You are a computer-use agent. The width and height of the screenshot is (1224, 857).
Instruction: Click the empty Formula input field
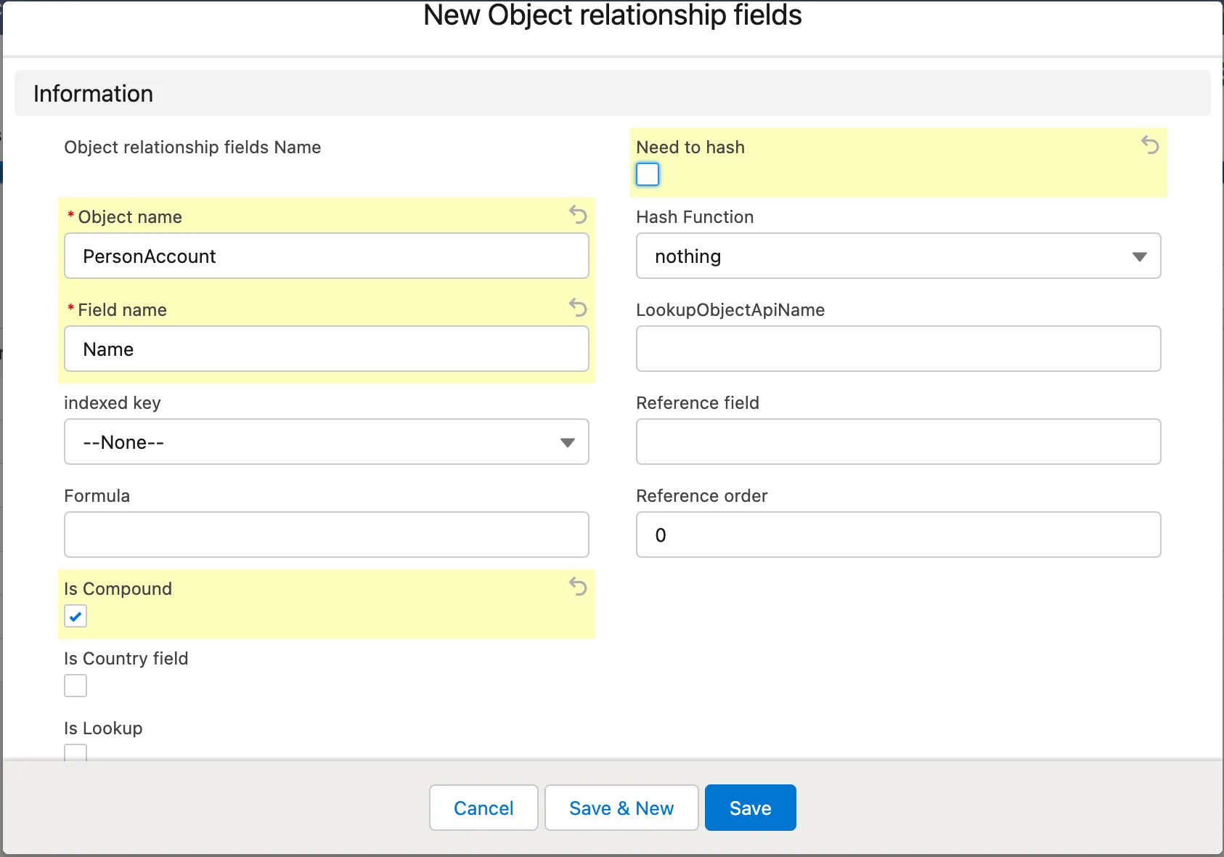click(x=326, y=535)
